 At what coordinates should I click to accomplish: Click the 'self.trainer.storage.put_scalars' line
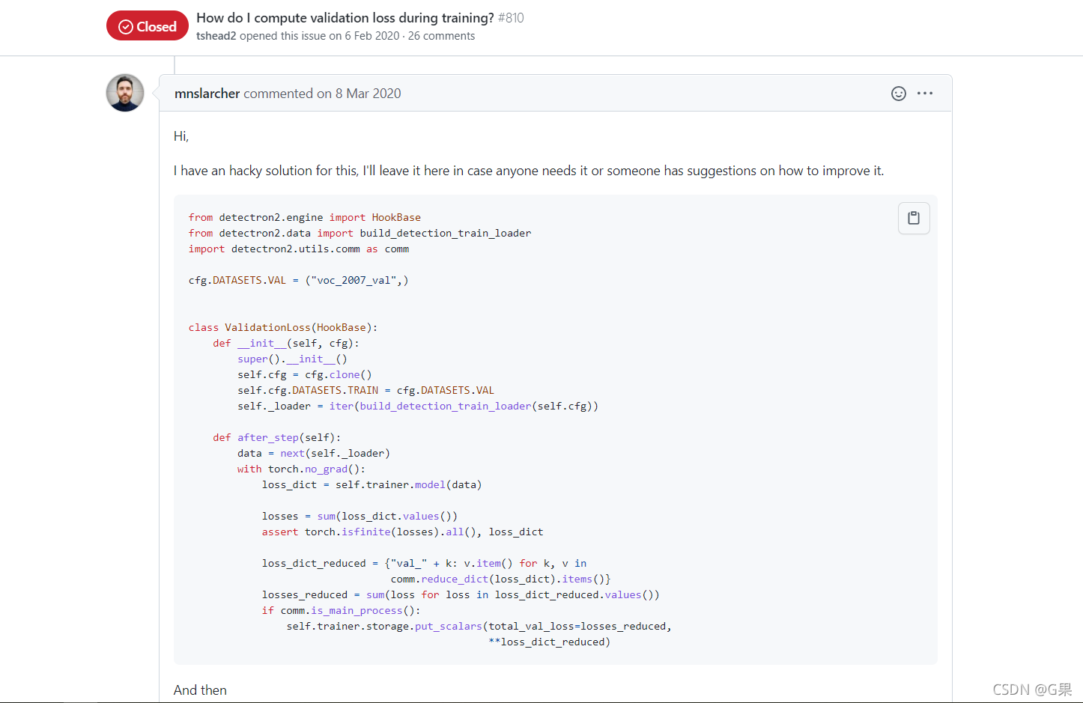coord(479,626)
